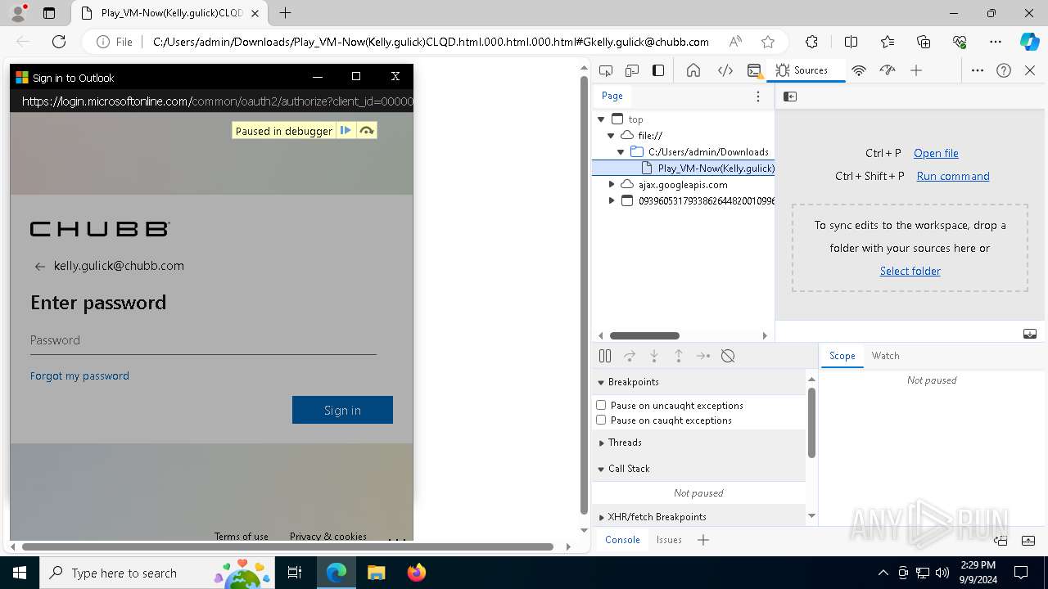Resume script from Paused in debugger overlay
The width and height of the screenshot is (1048, 589).
[346, 131]
